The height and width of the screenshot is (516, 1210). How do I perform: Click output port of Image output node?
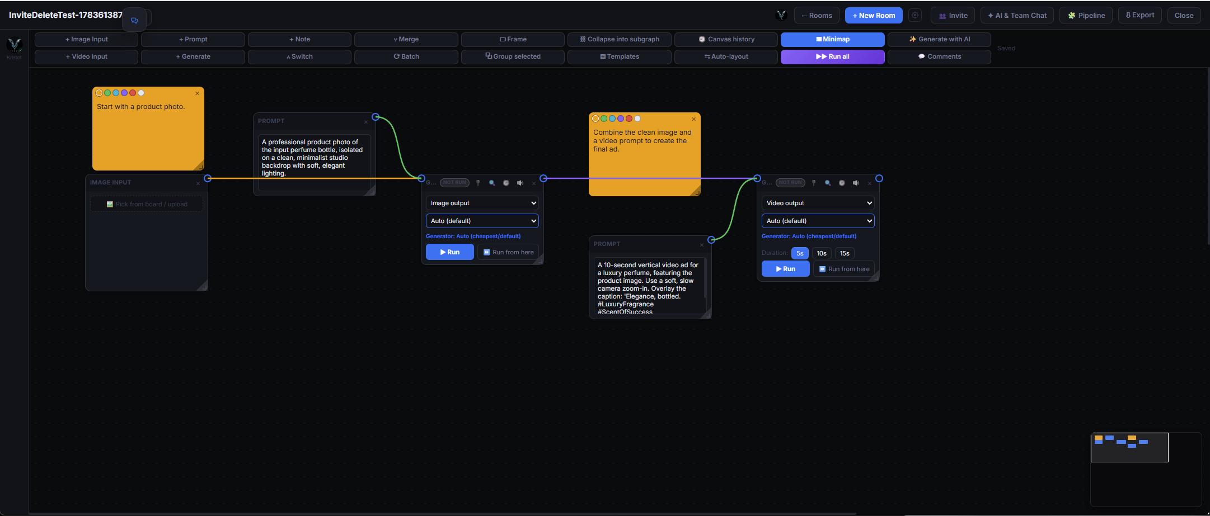click(x=543, y=178)
